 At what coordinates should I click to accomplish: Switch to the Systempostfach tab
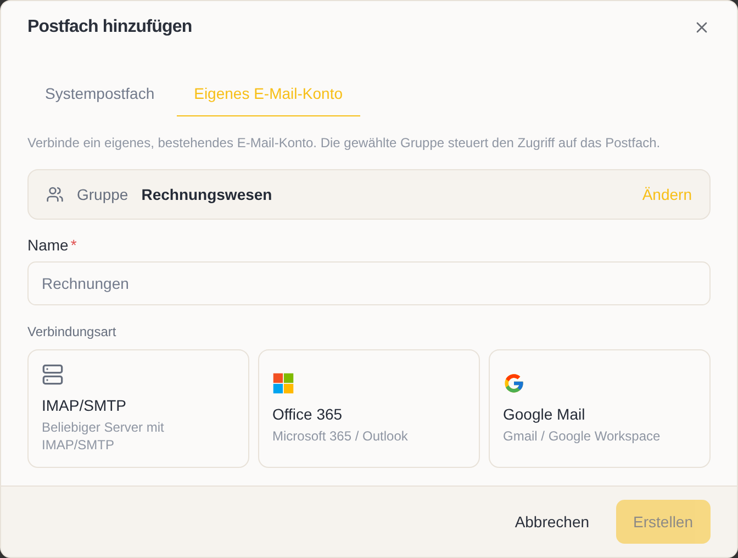click(x=99, y=94)
